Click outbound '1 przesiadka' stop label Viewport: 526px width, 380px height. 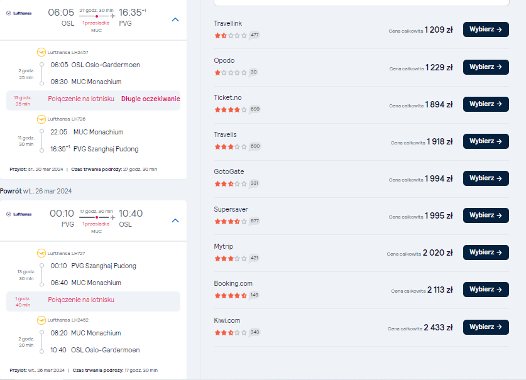(96, 23)
